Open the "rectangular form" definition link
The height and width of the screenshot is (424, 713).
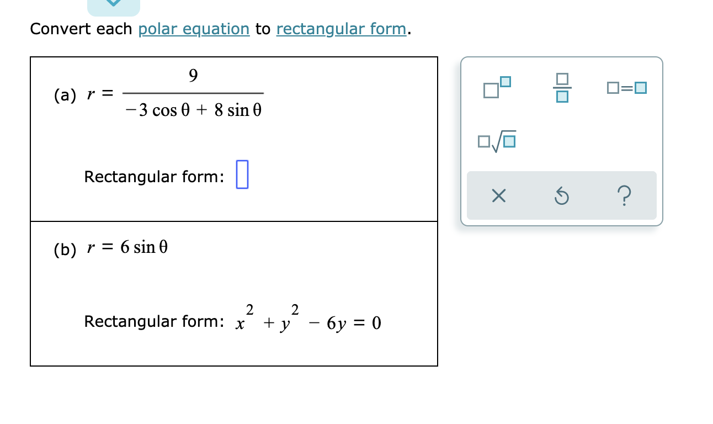pos(340,29)
